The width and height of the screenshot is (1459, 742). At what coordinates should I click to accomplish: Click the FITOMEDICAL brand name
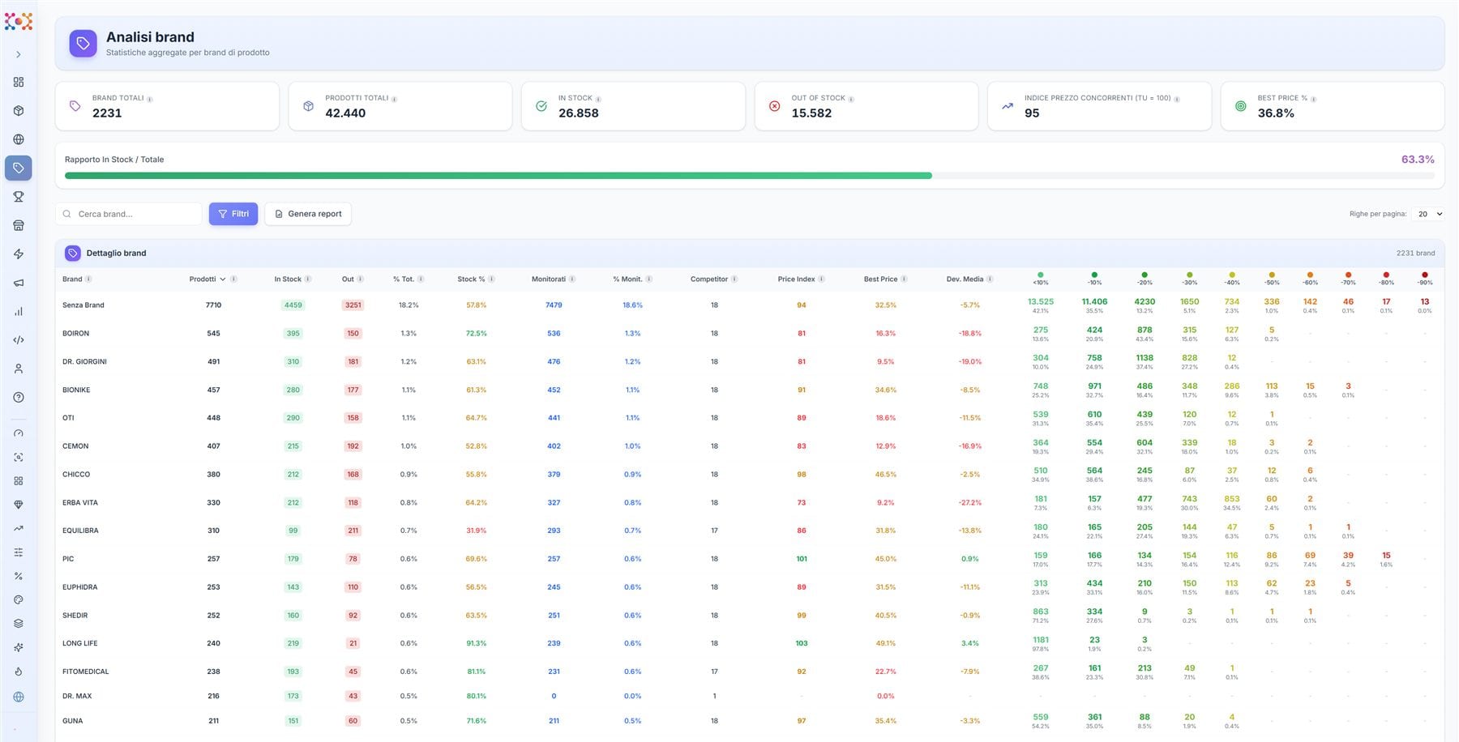point(85,672)
